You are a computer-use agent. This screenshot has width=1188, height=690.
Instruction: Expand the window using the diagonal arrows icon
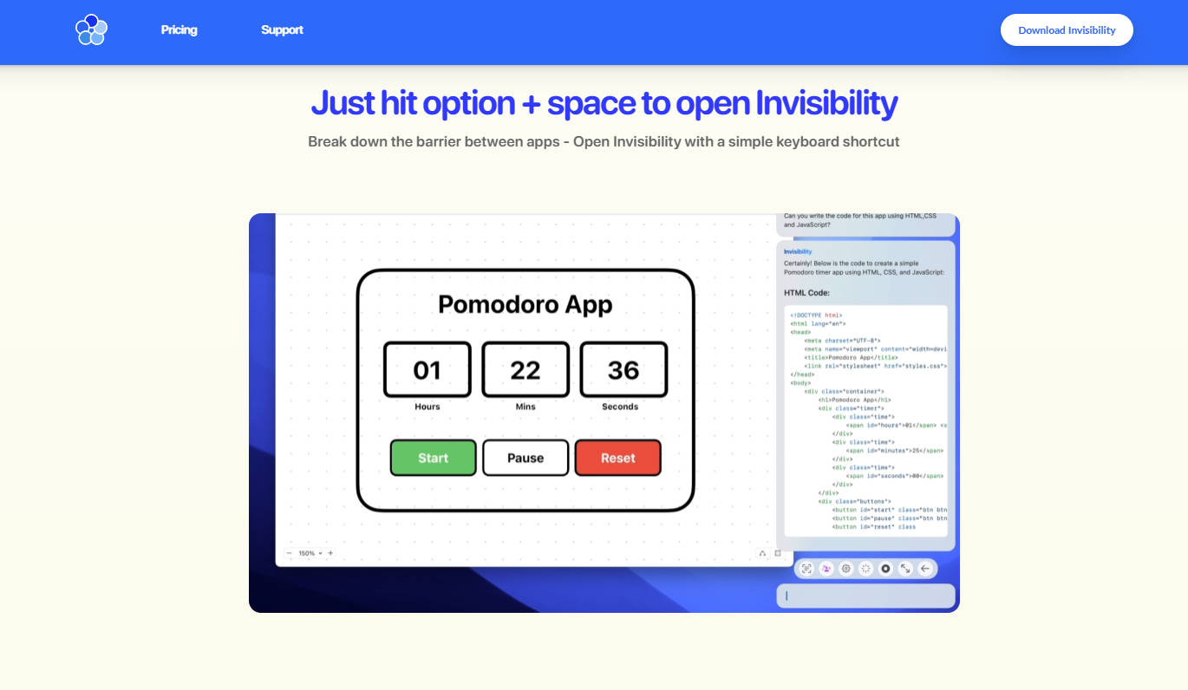pos(905,569)
